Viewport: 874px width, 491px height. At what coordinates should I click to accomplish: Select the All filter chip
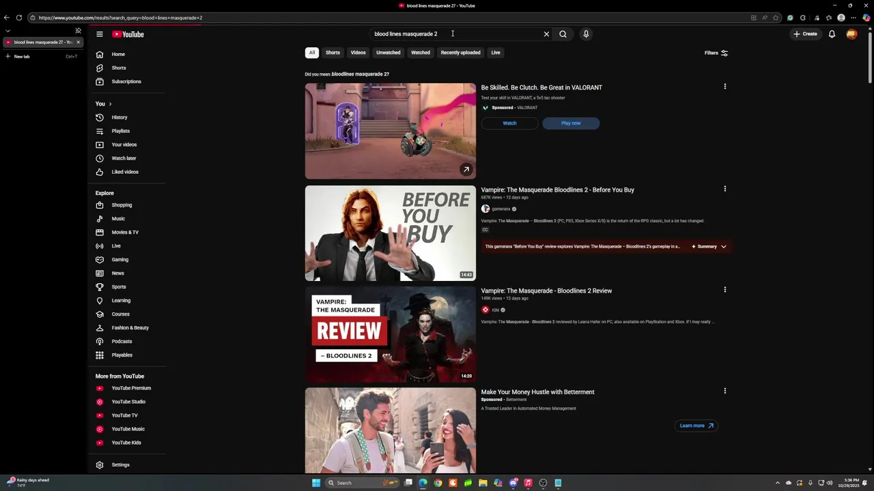(x=312, y=53)
